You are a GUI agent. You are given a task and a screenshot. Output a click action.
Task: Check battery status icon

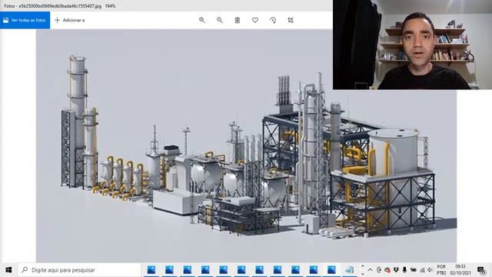coord(414,270)
